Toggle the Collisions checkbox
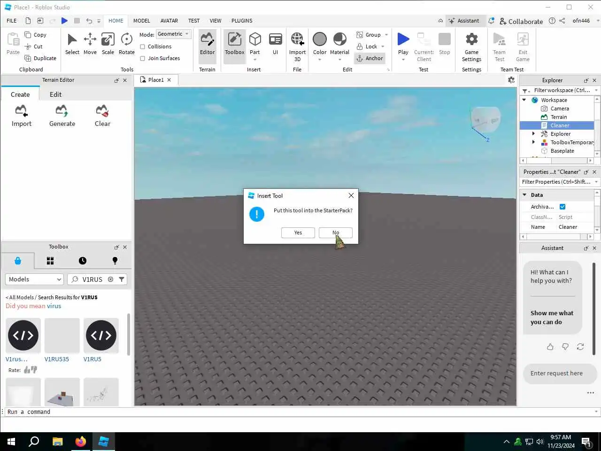The width and height of the screenshot is (601, 451). pyautogui.click(x=143, y=47)
